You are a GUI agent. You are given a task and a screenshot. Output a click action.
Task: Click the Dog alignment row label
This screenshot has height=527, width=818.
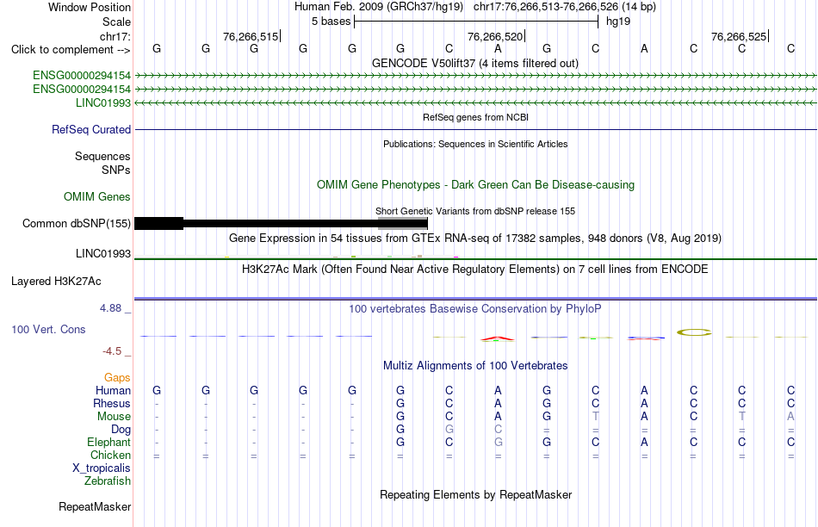(121, 430)
